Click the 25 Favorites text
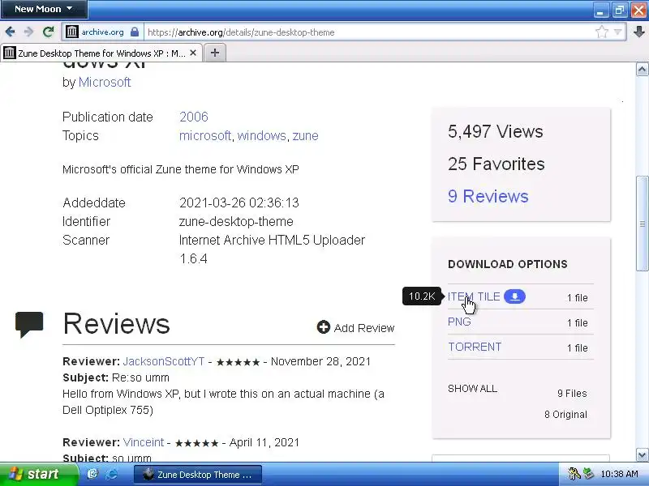This screenshot has height=486, width=649. [x=496, y=164]
